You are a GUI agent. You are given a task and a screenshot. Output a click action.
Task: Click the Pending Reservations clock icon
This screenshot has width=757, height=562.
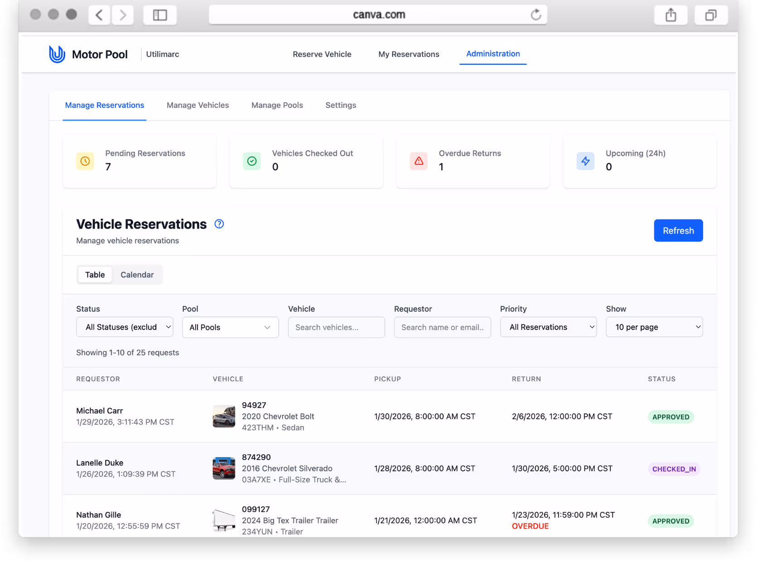coord(85,161)
